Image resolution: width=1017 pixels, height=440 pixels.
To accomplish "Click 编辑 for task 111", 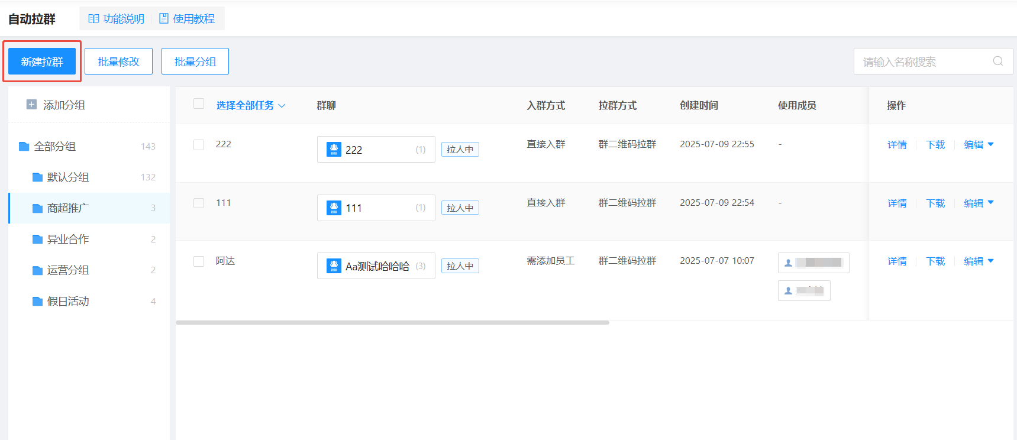I will coord(973,203).
